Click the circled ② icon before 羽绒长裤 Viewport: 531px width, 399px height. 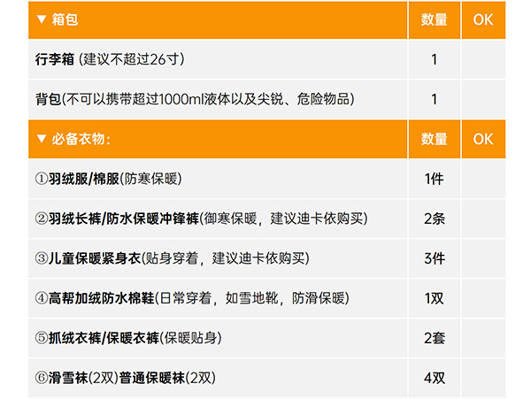pyautogui.click(x=41, y=219)
